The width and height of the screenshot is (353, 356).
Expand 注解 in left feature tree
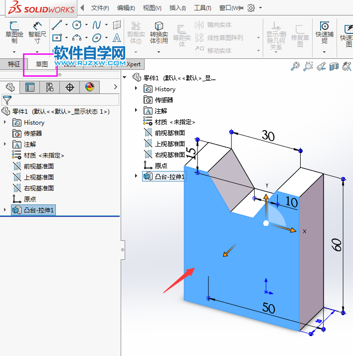coord(5,144)
